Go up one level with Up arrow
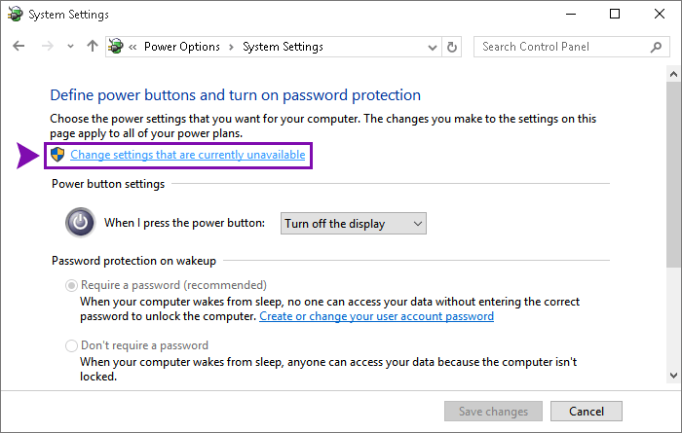The width and height of the screenshot is (682, 433). [x=93, y=46]
